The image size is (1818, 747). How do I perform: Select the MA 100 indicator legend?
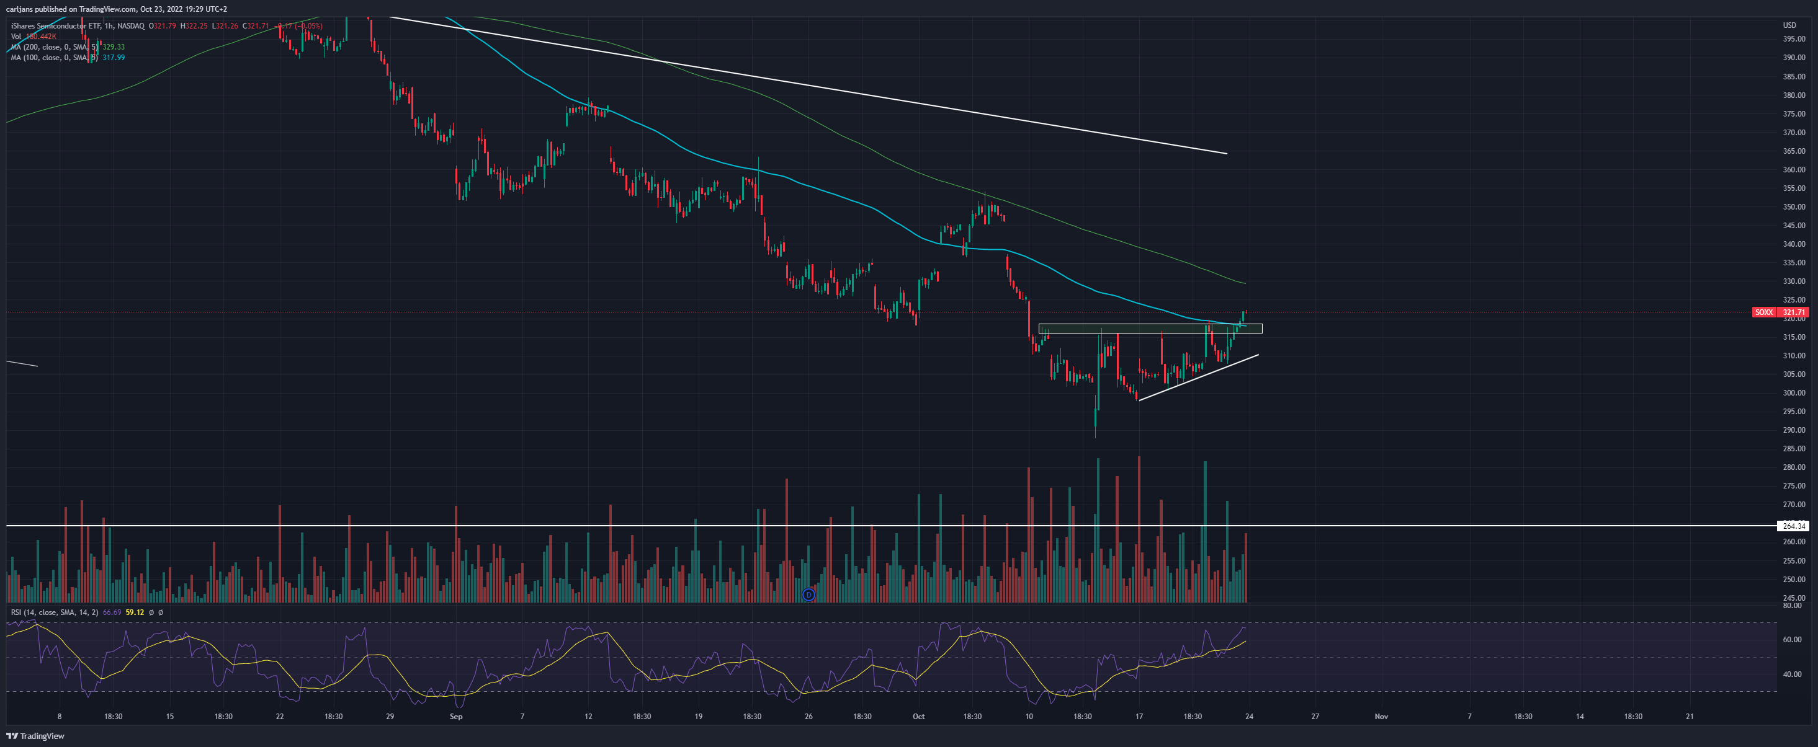coord(68,58)
